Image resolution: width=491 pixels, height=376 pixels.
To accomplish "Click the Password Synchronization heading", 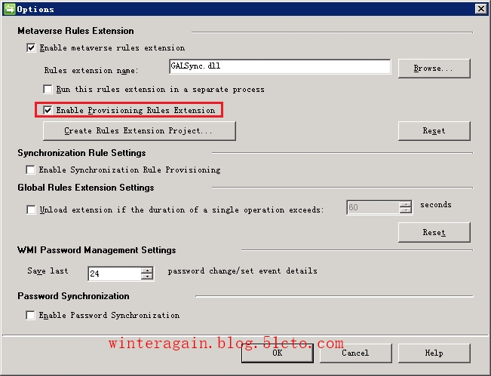I will (x=74, y=296).
